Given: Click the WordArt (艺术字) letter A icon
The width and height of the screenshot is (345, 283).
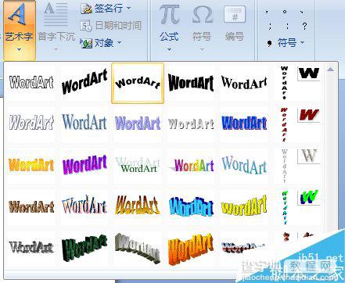Looking at the screenshot, I should tap(17, 14).
